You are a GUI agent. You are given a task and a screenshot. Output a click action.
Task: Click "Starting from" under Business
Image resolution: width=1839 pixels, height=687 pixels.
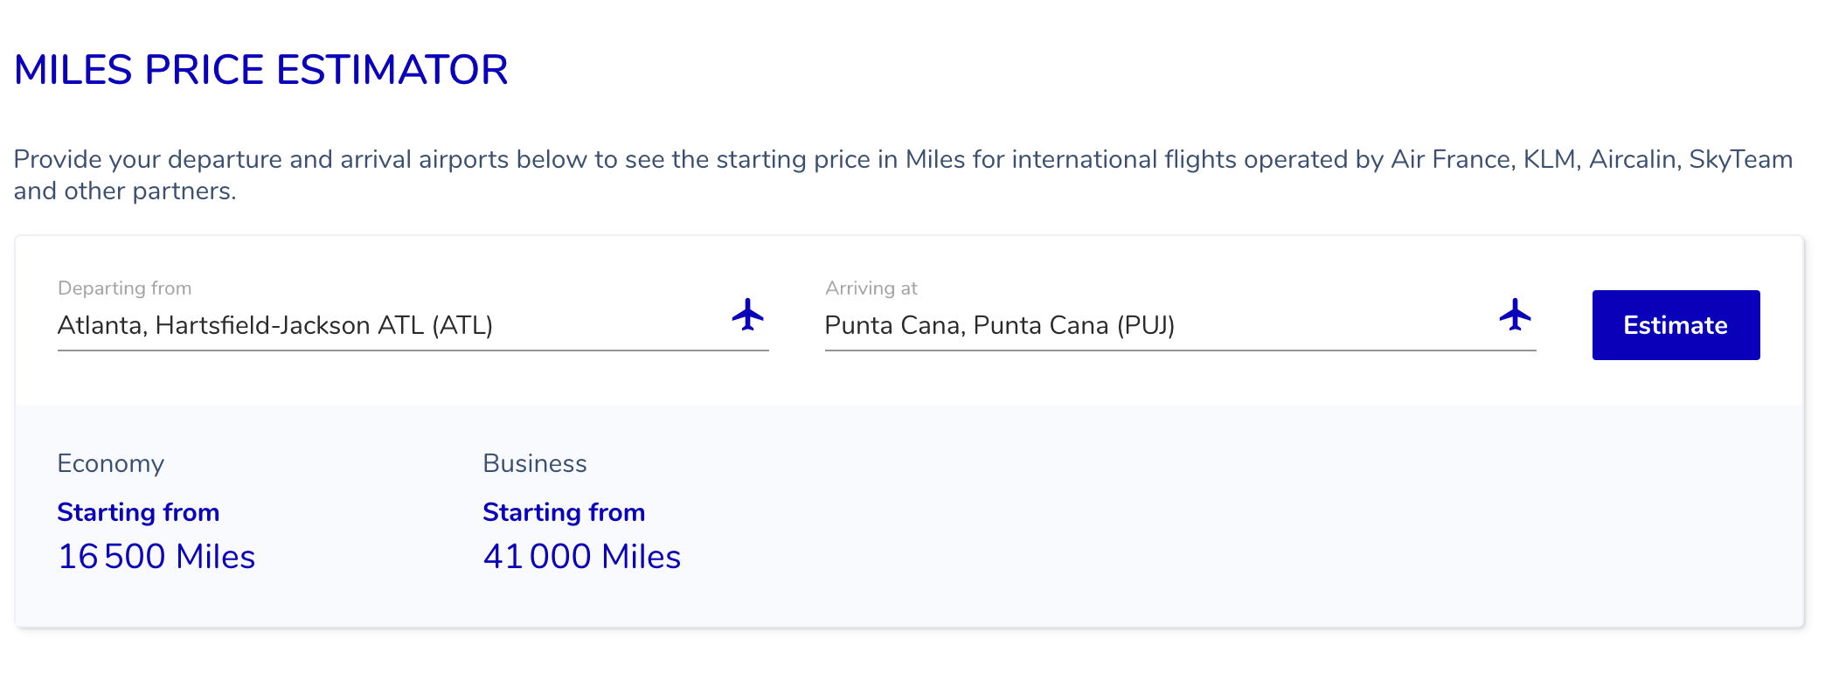[564, 512]
